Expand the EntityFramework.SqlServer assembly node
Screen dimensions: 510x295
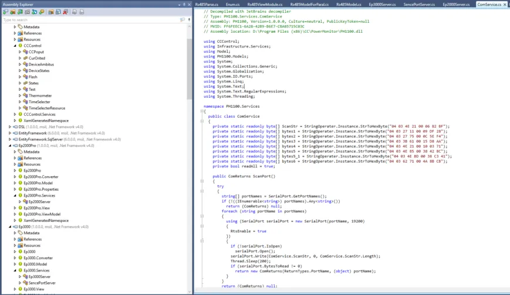tap(10, 139)
